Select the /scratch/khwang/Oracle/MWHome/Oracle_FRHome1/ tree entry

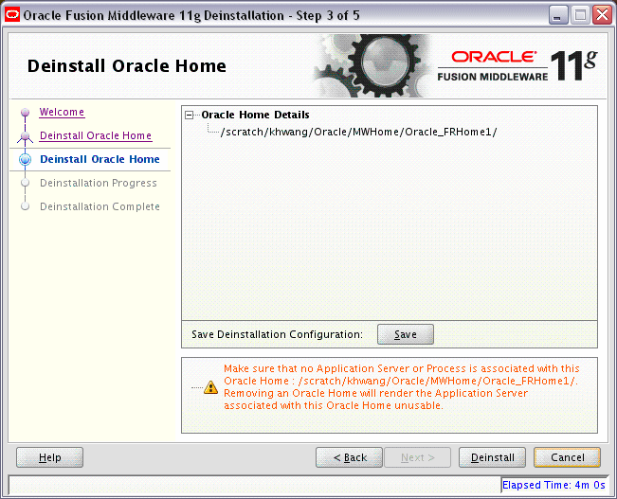pos(358,132)
